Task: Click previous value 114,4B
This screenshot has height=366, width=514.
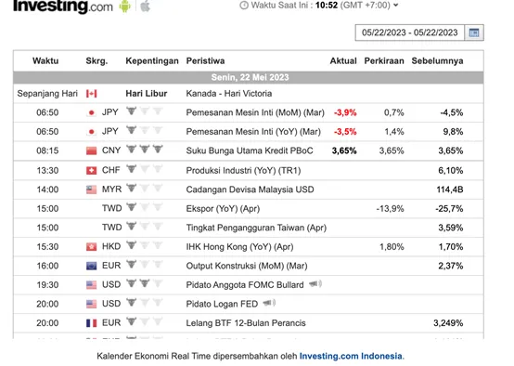Action: coord(450,190)
